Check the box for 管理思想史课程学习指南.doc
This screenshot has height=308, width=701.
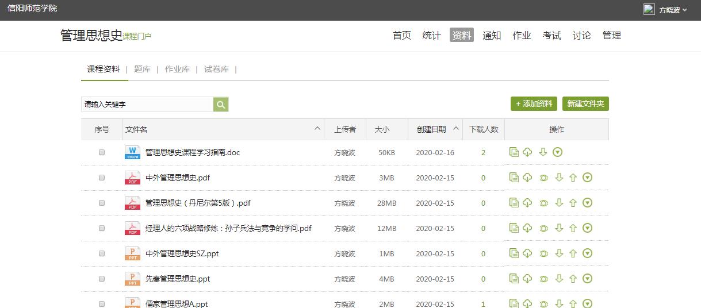pos(102,152)
